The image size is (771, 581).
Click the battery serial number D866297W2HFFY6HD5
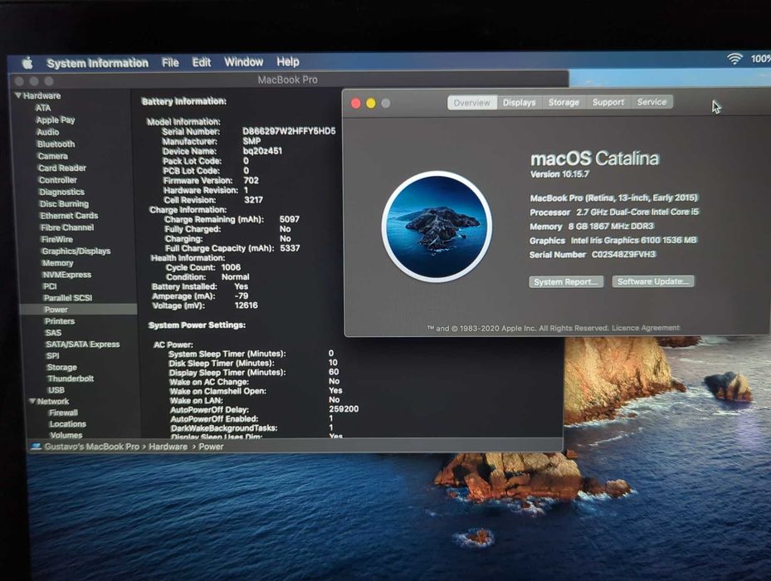click(289, 131)
